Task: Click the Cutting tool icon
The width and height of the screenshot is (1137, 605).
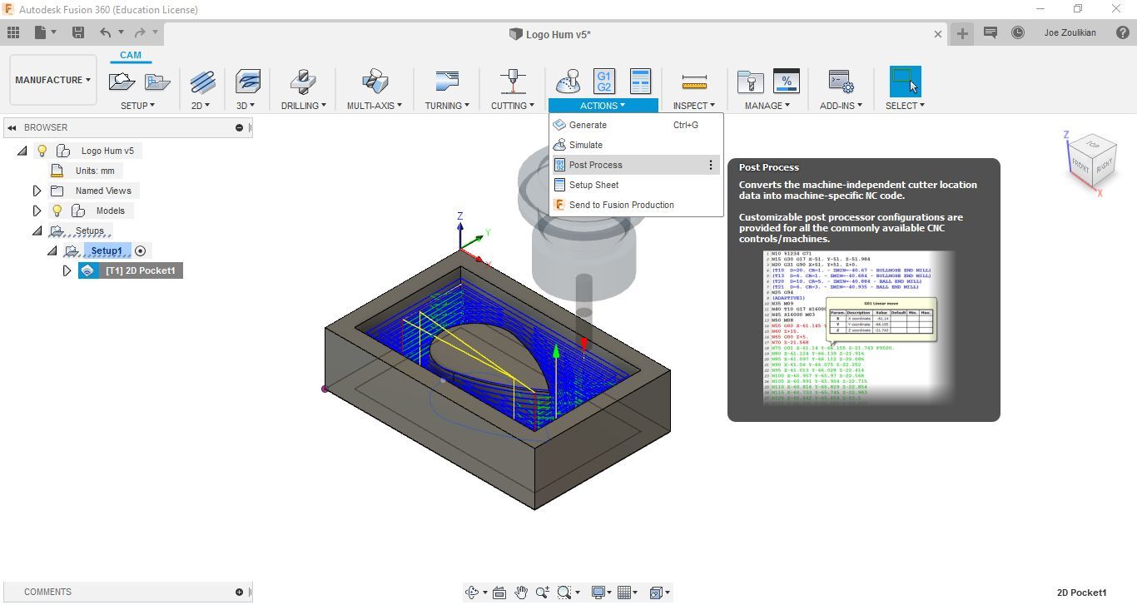Action: (513, 82)
